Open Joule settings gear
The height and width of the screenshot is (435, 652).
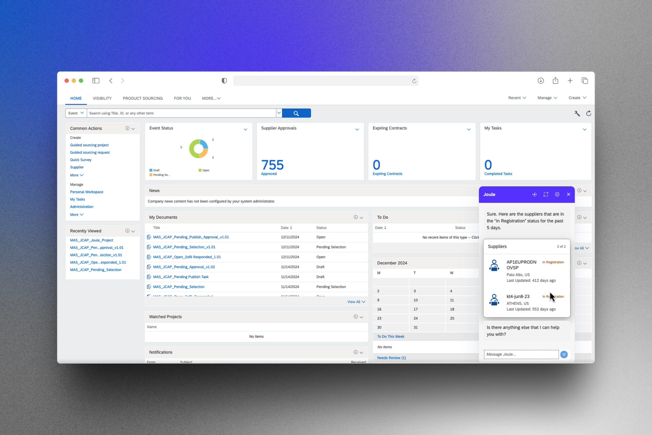557,194
